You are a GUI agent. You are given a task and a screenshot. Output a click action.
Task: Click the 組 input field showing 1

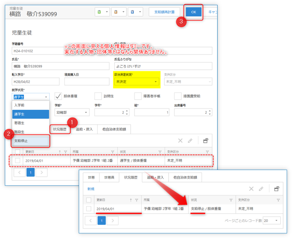pyautogui.click(x=152, y=112)
